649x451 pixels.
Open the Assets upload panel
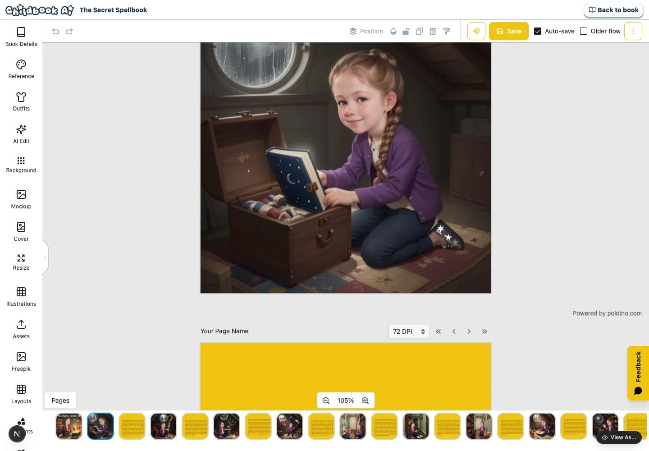coord(21,329)
